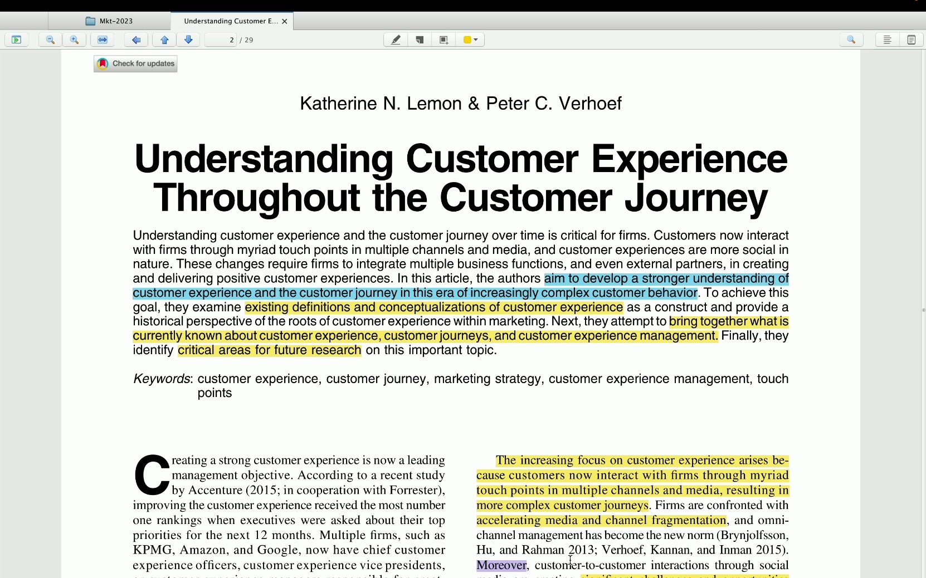Click the 'Keywords' label
The height and width of the screenshot is (578, 926).
coord(162,379)
